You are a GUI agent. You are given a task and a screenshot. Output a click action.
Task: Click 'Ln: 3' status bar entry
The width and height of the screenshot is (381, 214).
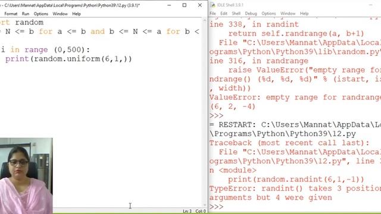coord(188,212)
